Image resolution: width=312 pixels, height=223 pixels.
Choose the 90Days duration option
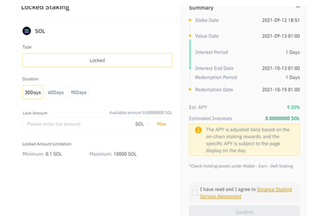pos(79,92)
